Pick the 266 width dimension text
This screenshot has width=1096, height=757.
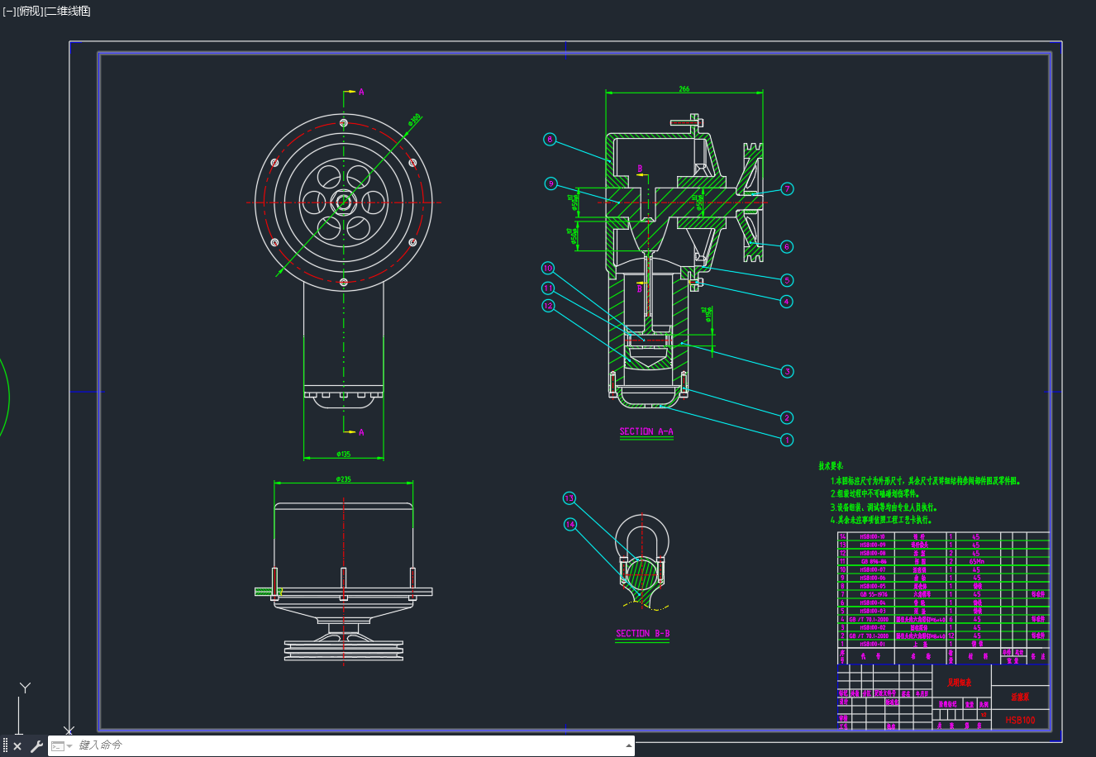[684, 89]
